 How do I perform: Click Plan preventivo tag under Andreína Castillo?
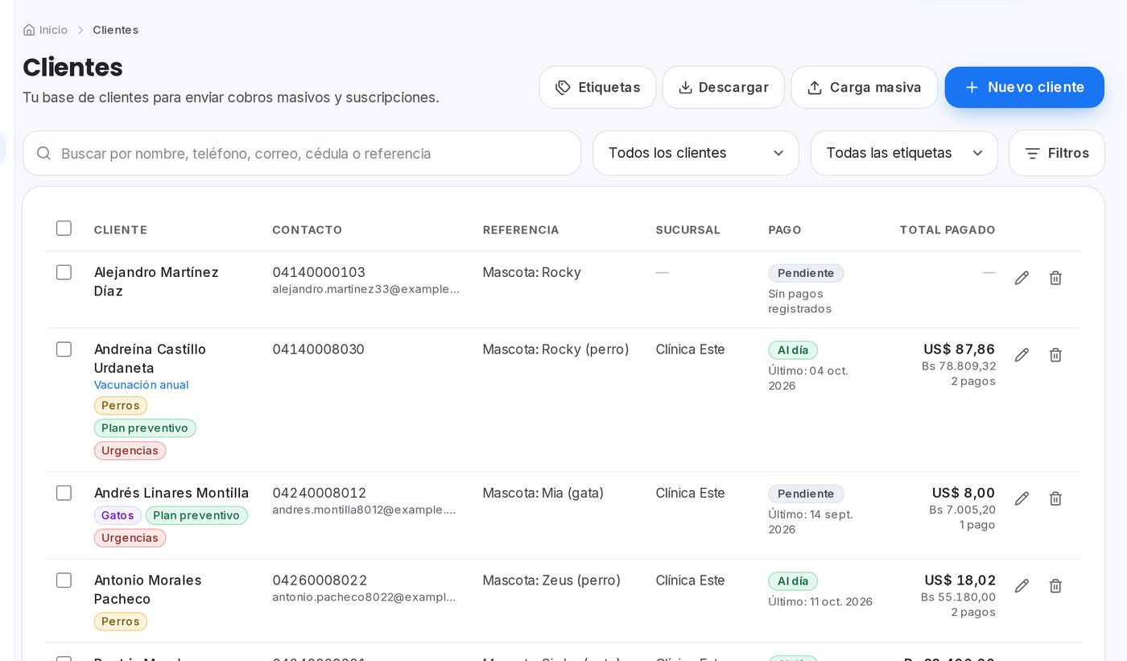[145, 428]
